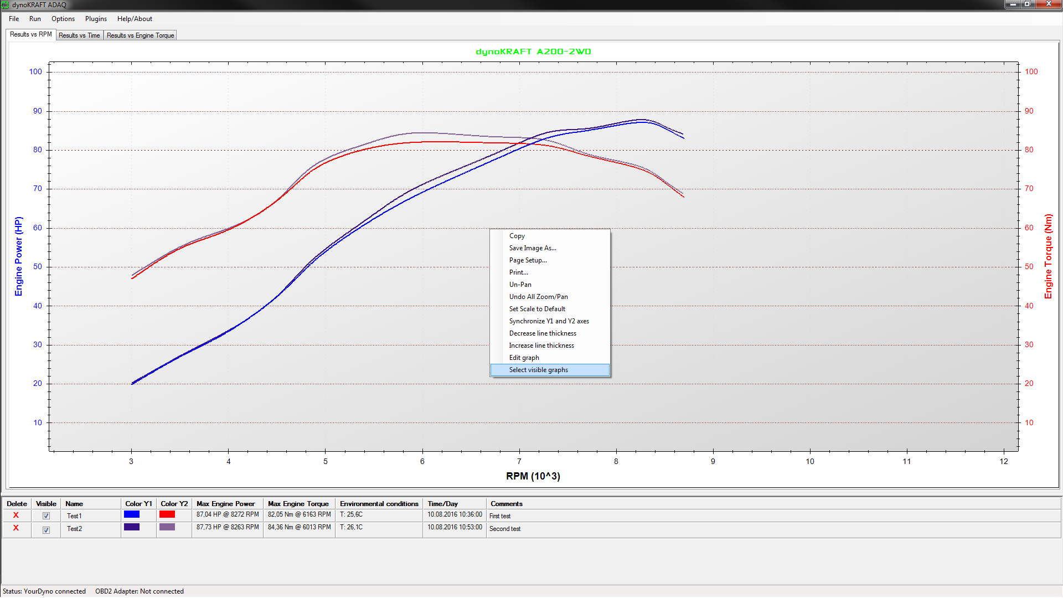The image size is (1063, 598).
Task: Open the Help/About menu
Action: click(135, 19)
